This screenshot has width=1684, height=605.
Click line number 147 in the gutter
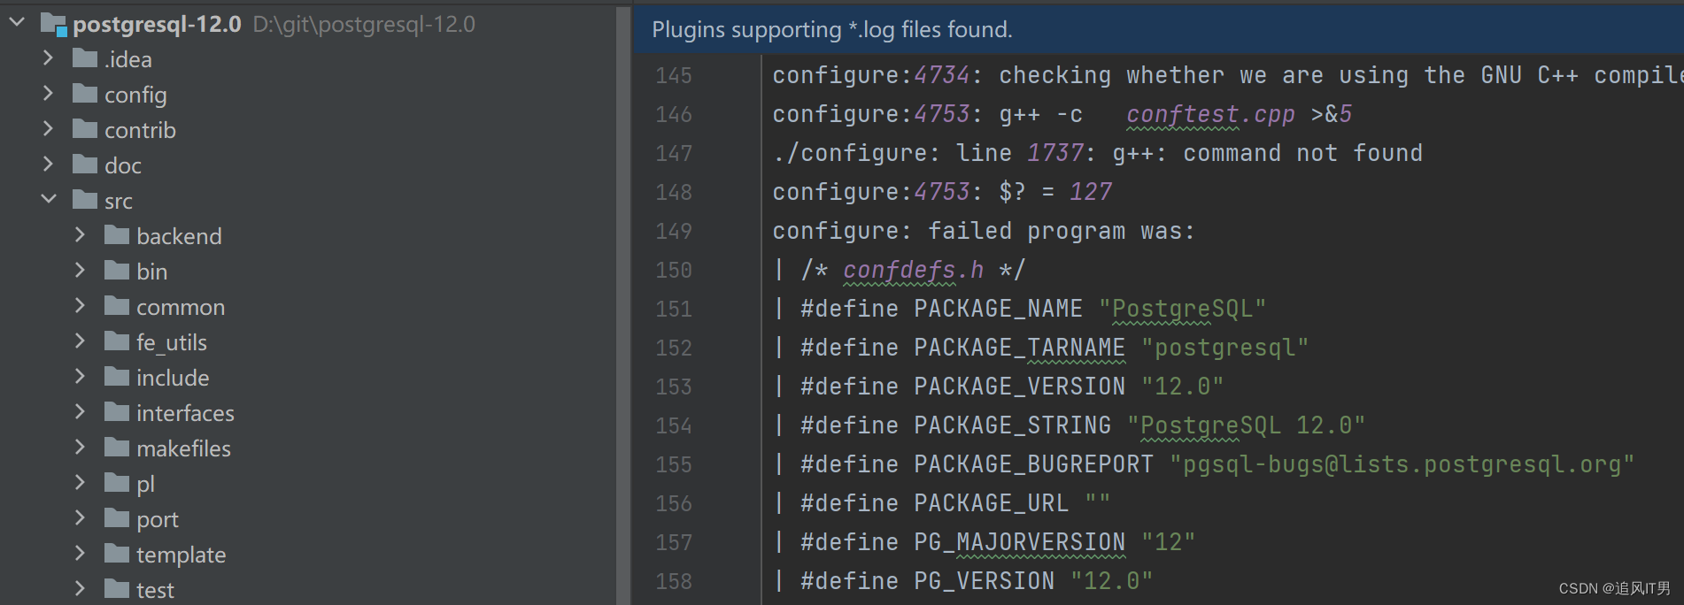tap(674, 154)
